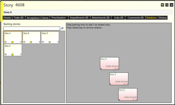The image size is (175, 105).
Task: Go to Acceptance Criteria tab
Action: click(37, 18)
